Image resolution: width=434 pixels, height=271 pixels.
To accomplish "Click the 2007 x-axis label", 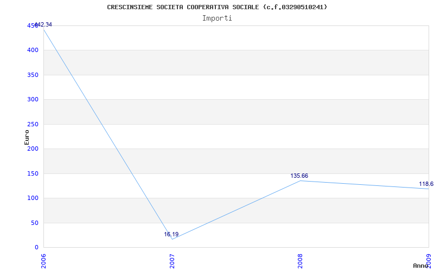I will [172, 261].
